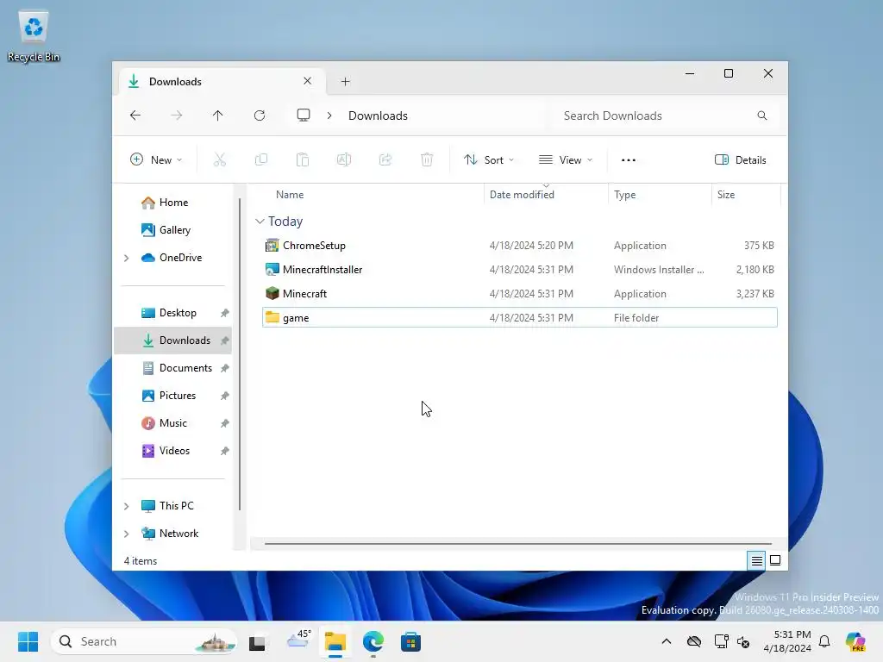The height and width of the screenshot is (662, 883).
Task: Click the taskbar Search box
Action: click(x=144, y=641)
